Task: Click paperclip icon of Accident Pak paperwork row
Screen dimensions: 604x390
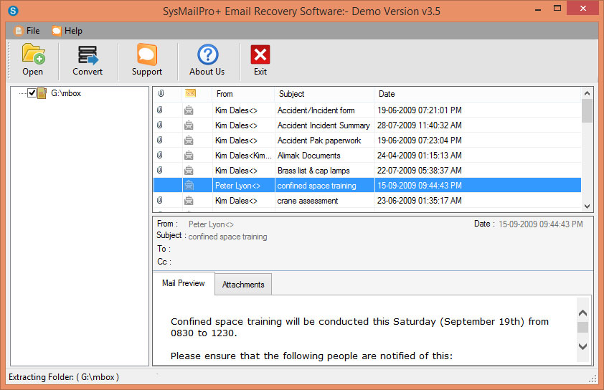Action: click(159, 140)
